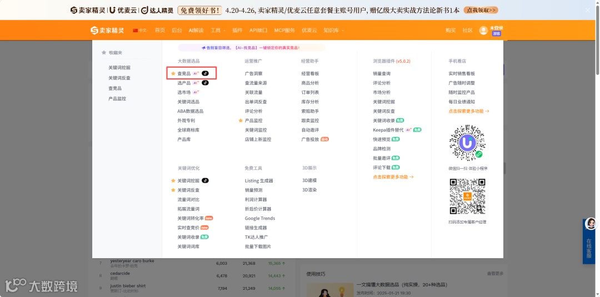This screenshot has width=600, height=297.
Task: Open 索赔助手
Action: point(310,111)
